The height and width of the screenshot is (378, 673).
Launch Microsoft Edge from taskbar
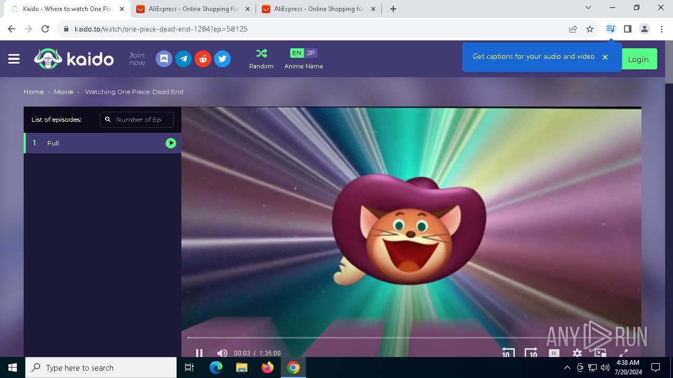click(216, 367)
